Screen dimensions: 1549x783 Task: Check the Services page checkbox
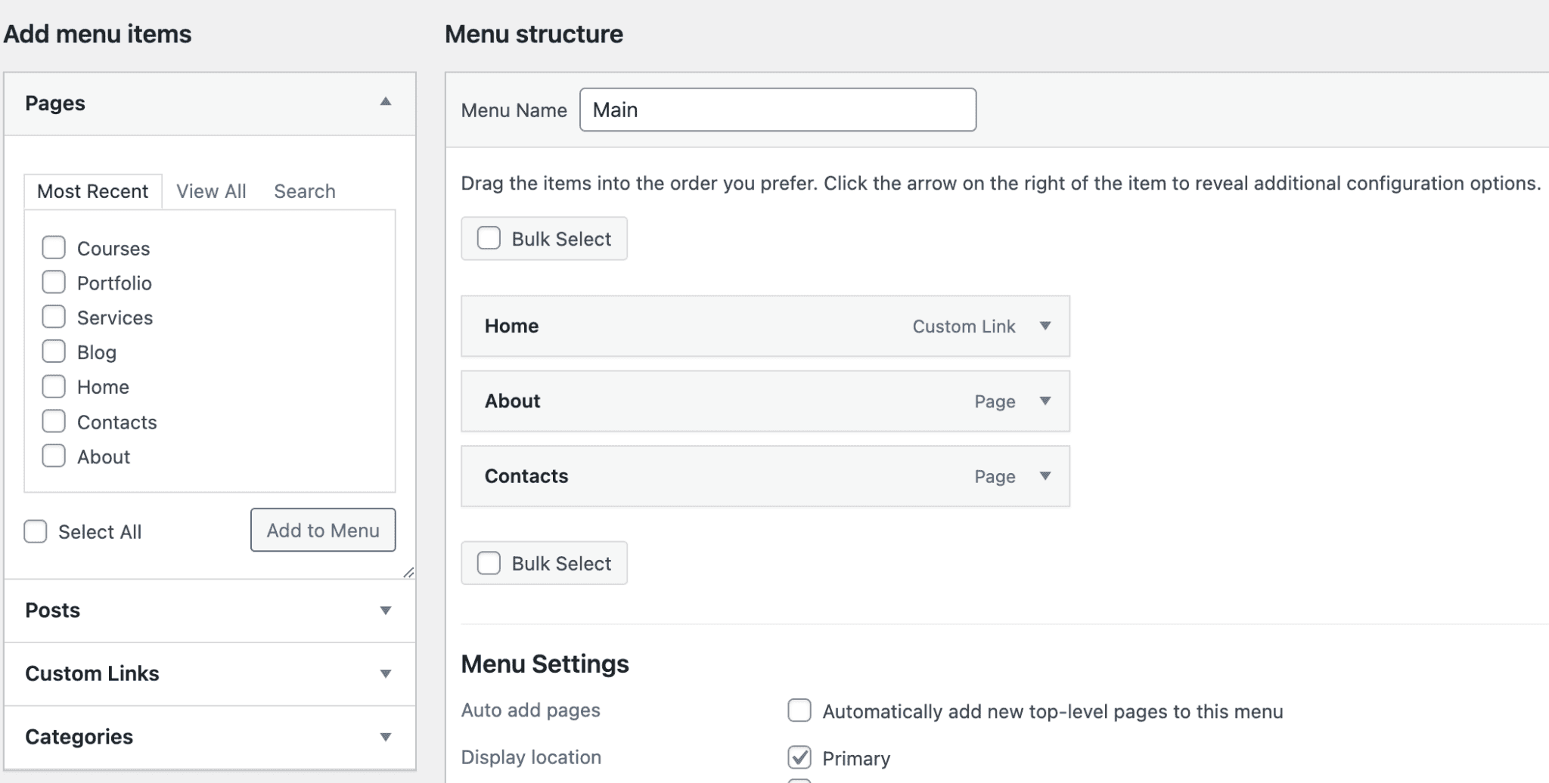click(54, 317)
